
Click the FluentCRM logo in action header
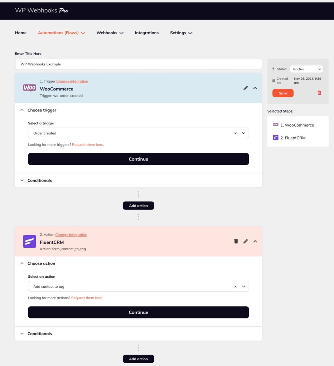[29, 241]
